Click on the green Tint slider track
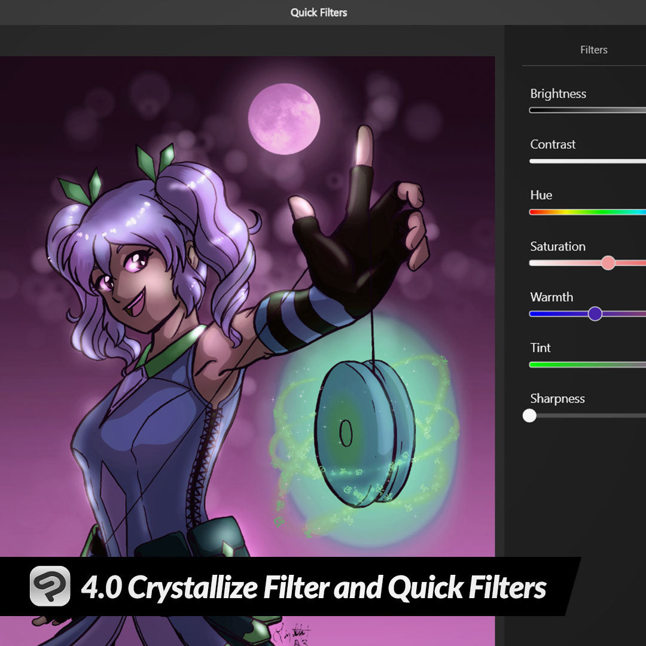 tap(586, 364)
